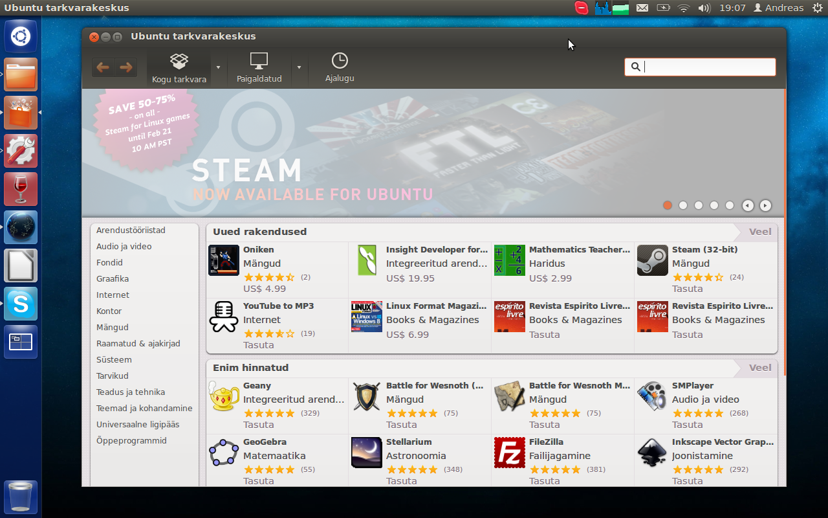Open the Wine launcher icon
Image resolution: width=828 pixels, height=518 pixels.
[x=21, y=189]
